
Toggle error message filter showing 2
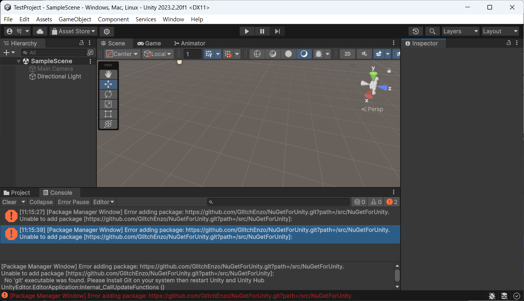coord(392,202)
